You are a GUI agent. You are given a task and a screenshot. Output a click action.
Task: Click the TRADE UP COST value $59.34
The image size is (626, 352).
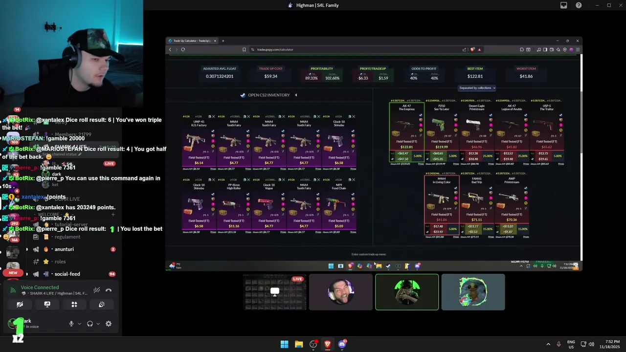click(x=271, y=76)
